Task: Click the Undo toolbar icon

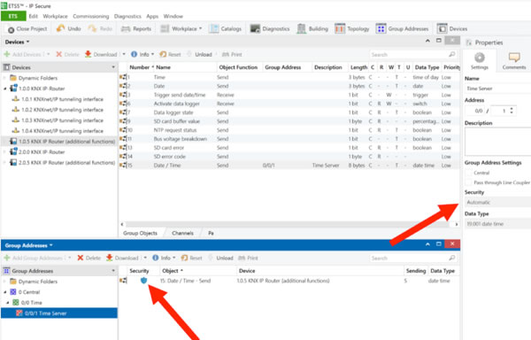Action: click(x=60, y=29)
